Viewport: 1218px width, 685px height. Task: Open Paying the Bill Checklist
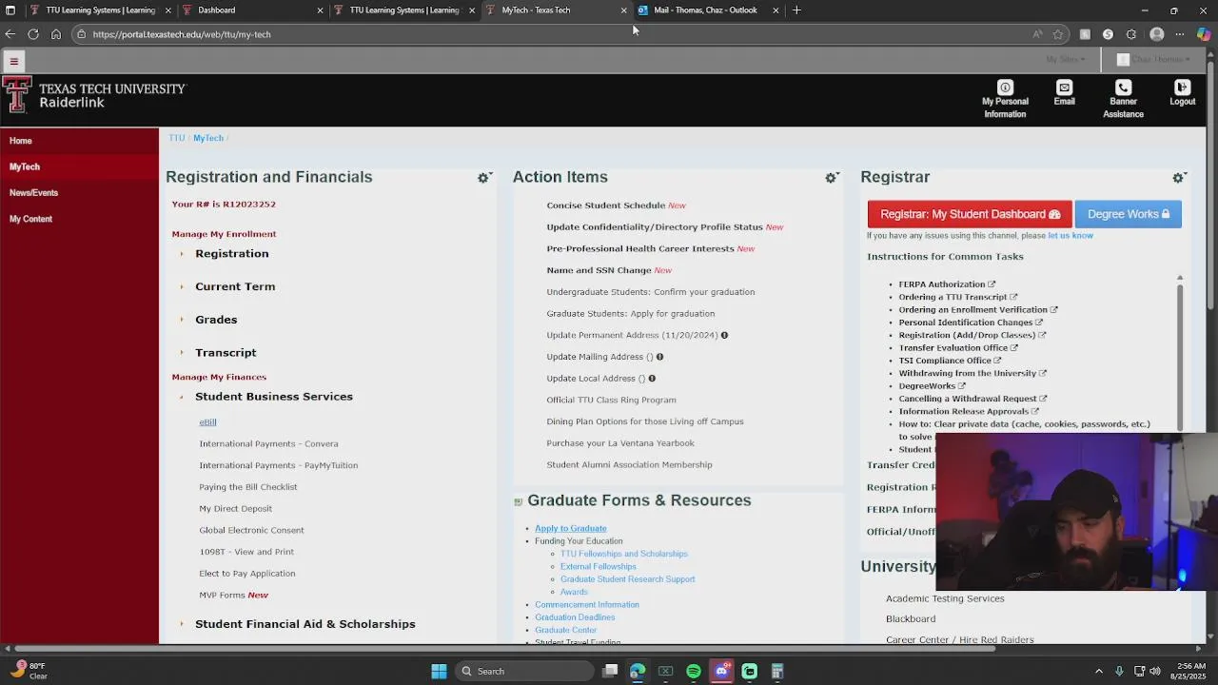[247, 487]
